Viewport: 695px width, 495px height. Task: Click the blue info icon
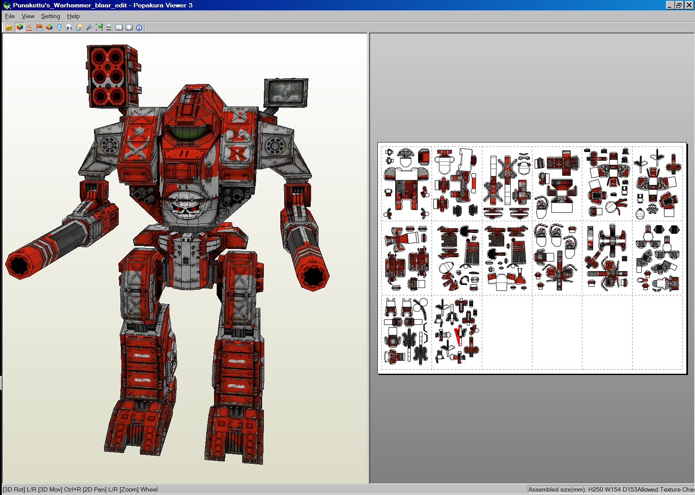(x=139, y=27)
